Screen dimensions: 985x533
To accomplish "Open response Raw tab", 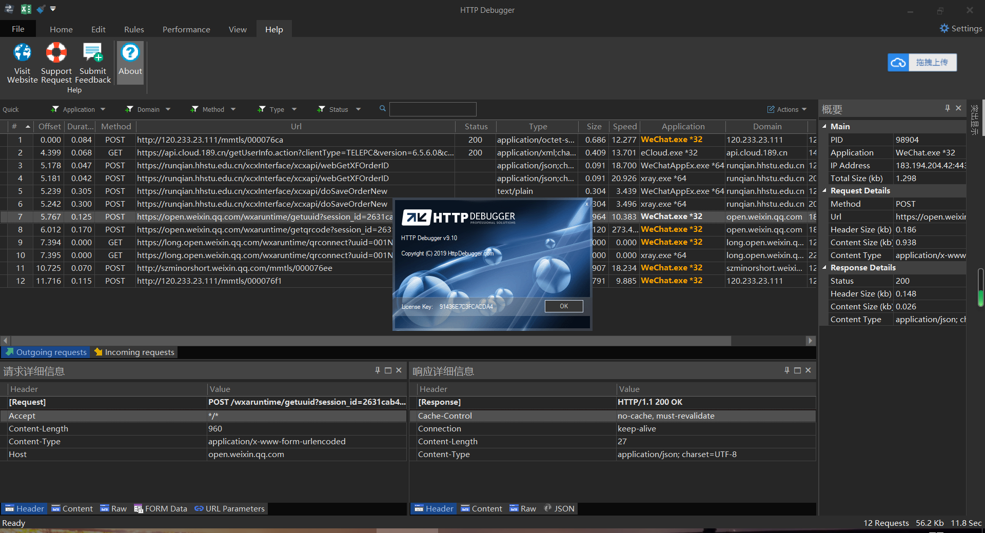I will tap(522, 508).
